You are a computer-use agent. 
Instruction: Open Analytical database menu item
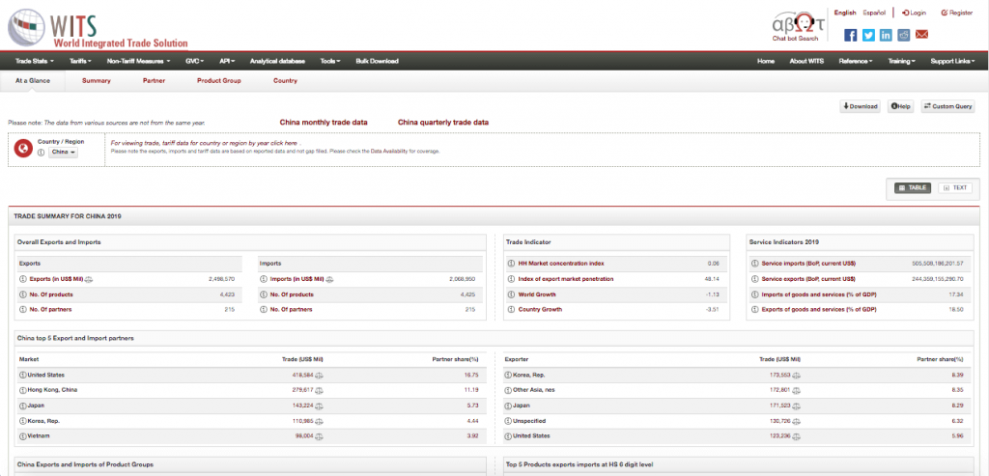tap(277, 61)
